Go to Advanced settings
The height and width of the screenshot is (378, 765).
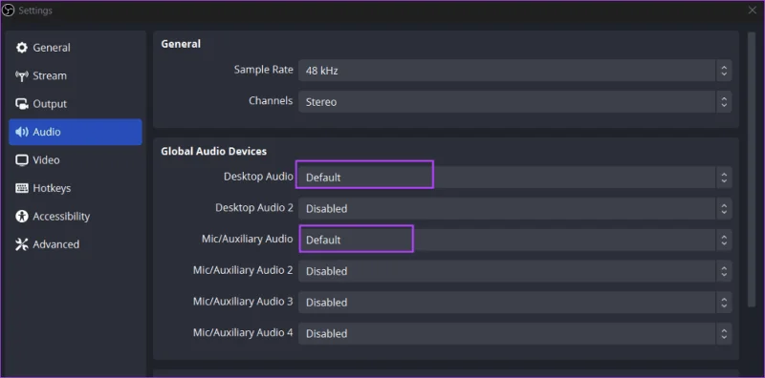pos(76,244)
